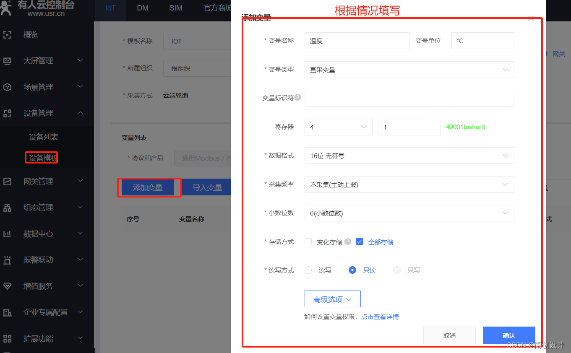
Task: Switch to the DM top tab
Action: click(143, 8)
